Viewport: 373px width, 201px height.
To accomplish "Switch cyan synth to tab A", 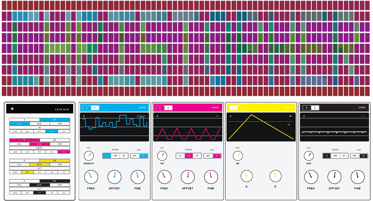I will (87, 108).
